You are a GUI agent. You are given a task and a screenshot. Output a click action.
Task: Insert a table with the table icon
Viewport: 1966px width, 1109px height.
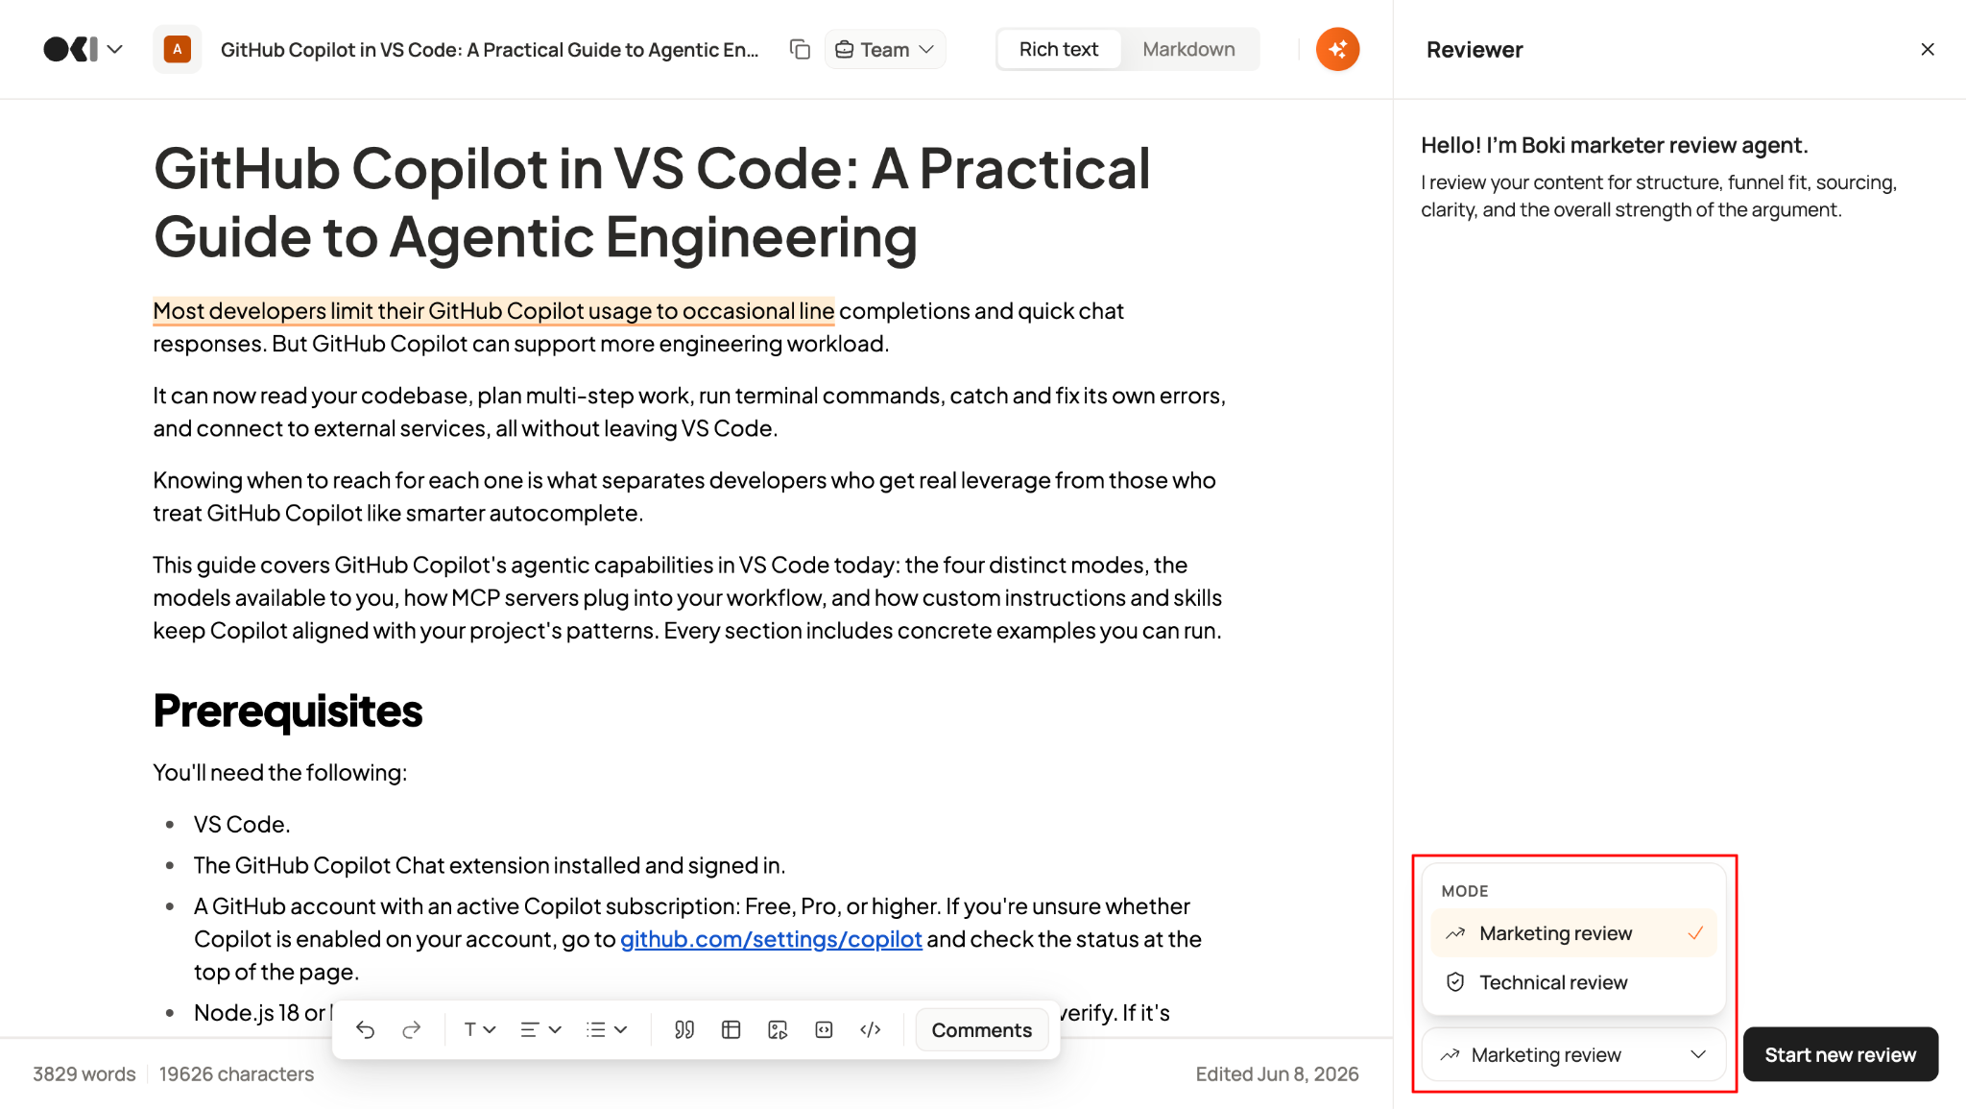pos(731,1029)
